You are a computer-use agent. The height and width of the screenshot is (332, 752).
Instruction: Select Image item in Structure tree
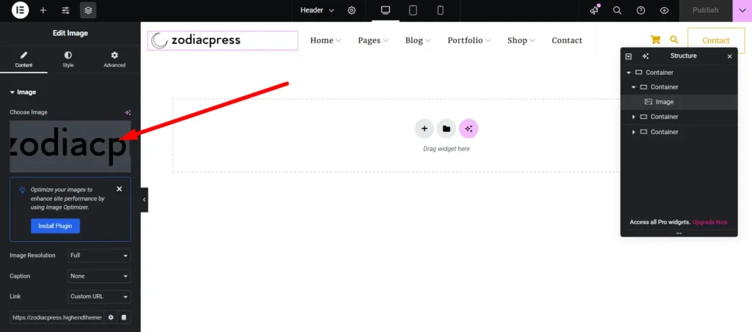(664, 102)
